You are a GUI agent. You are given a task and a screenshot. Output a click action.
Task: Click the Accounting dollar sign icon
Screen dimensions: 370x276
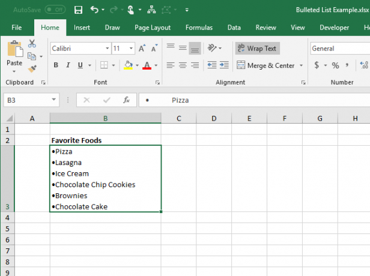[x=317, y=65]
